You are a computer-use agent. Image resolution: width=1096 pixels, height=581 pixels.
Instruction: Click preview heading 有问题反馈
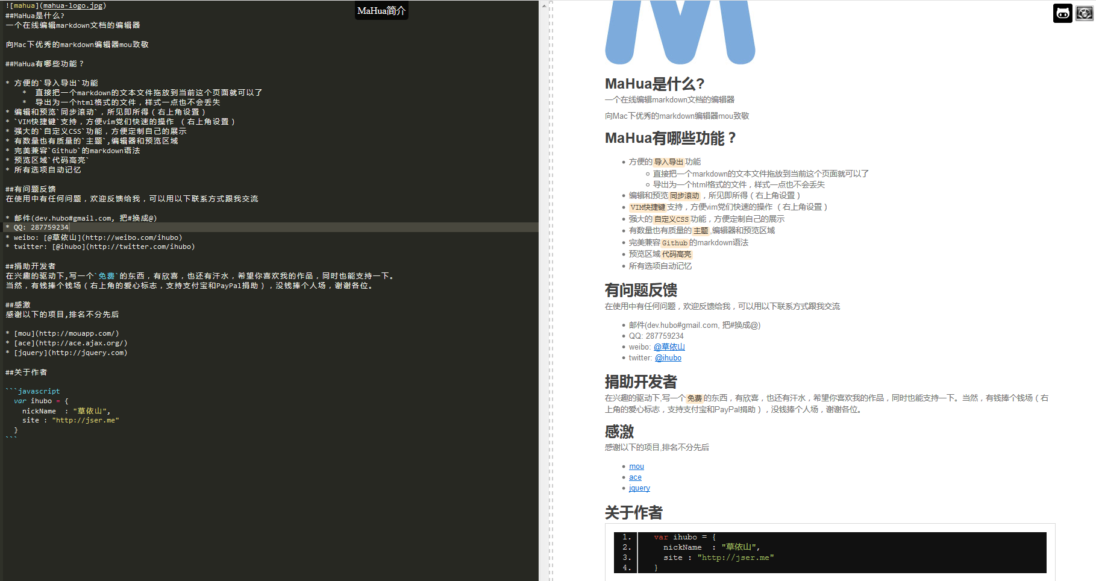pyautogui.click(x=641, y=290)
